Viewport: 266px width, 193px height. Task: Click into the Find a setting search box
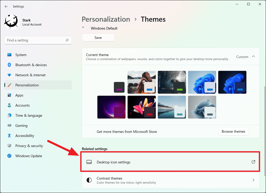point(38,40)
